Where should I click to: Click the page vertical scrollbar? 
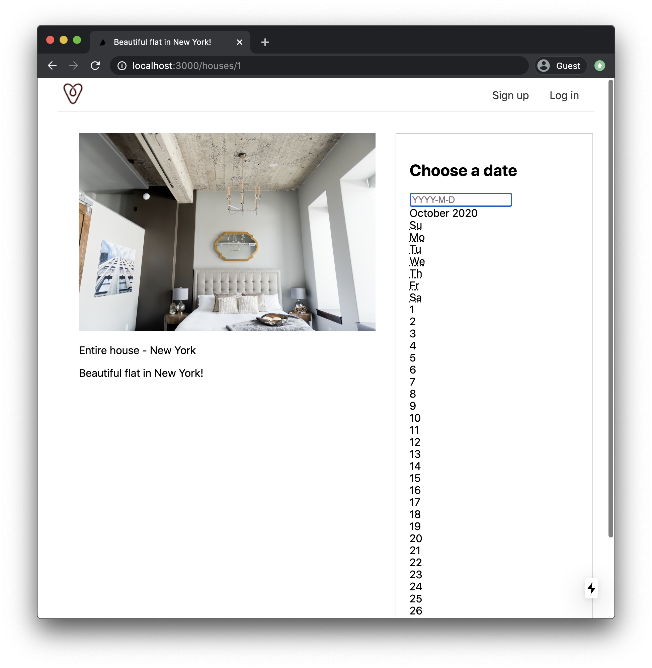tap(610, 308)
